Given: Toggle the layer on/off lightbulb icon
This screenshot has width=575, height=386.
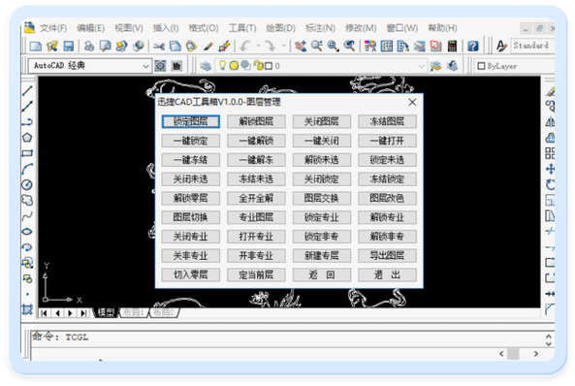Looking at the screenshot, I should (222, 65).
